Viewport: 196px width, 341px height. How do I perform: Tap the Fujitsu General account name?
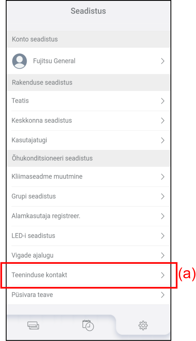[x=54, y=61]
